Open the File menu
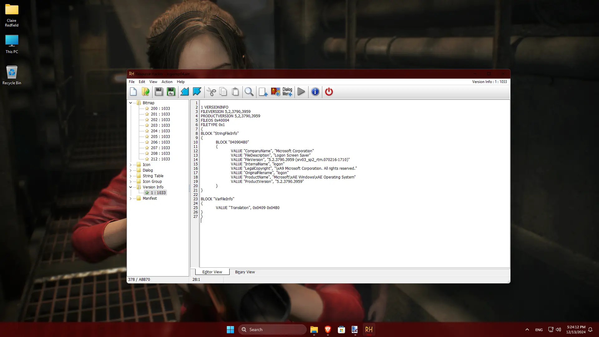 [x=132, y=82]
